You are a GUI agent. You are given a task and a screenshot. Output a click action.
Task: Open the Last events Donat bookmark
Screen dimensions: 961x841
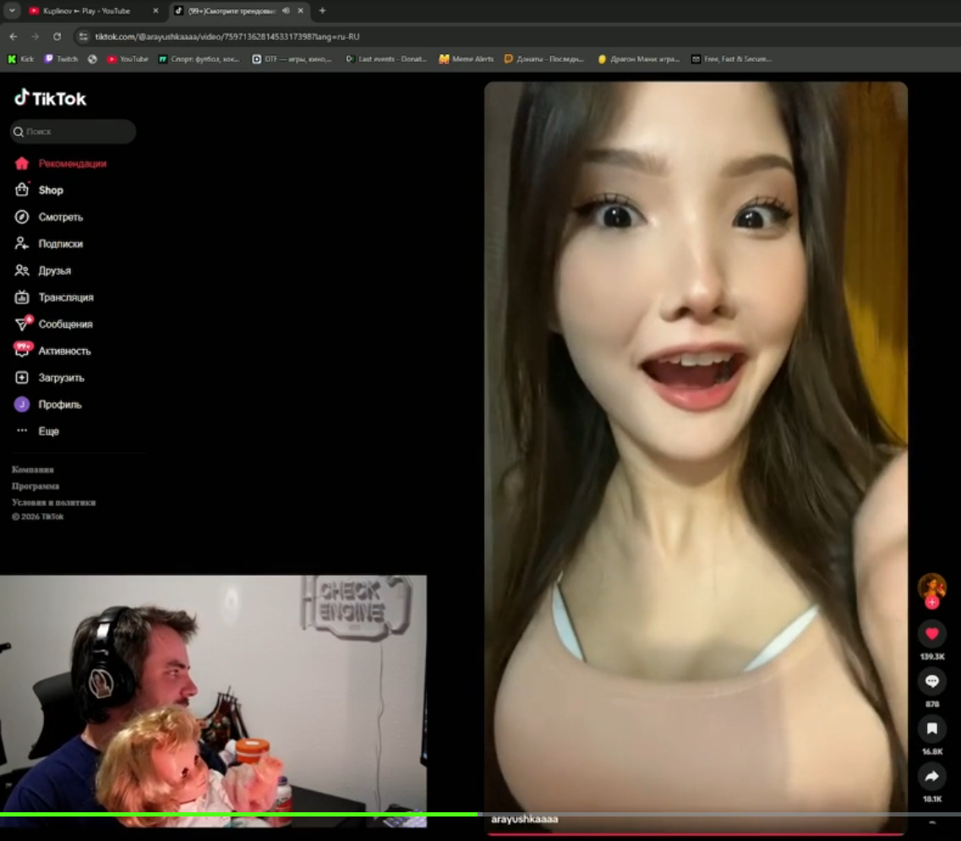[x=385, y=59]
